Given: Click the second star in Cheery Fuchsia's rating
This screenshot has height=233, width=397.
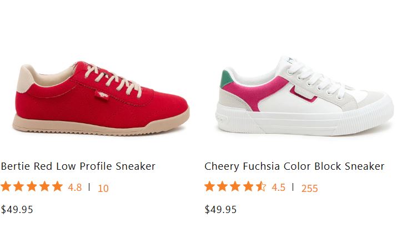Looking at the screenshot, I should click(x=223, y=187).
